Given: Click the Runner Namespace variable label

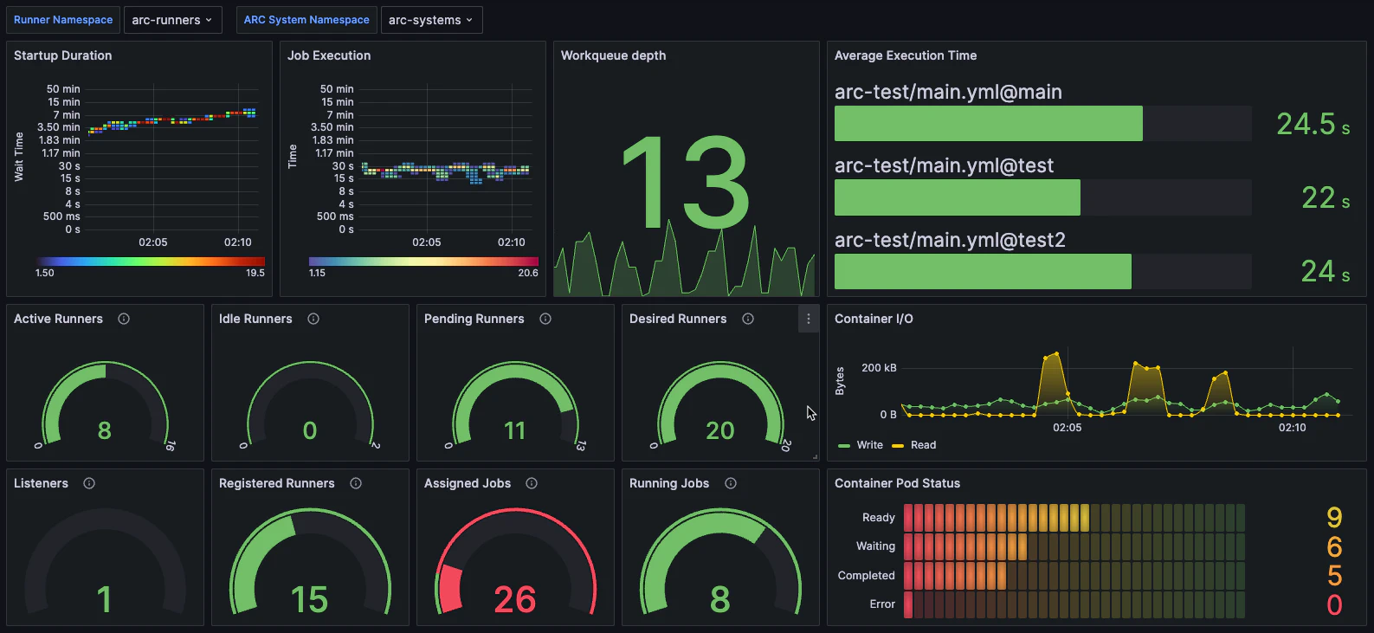Looking at the screenshot, I should 63,20.
